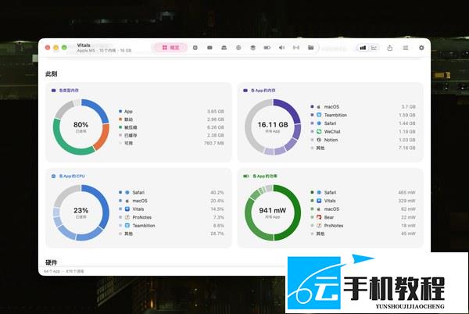Click the 7.16 GB other memory value
The height and width of the screenshot is (314, 469).
[x=407, y=148]
